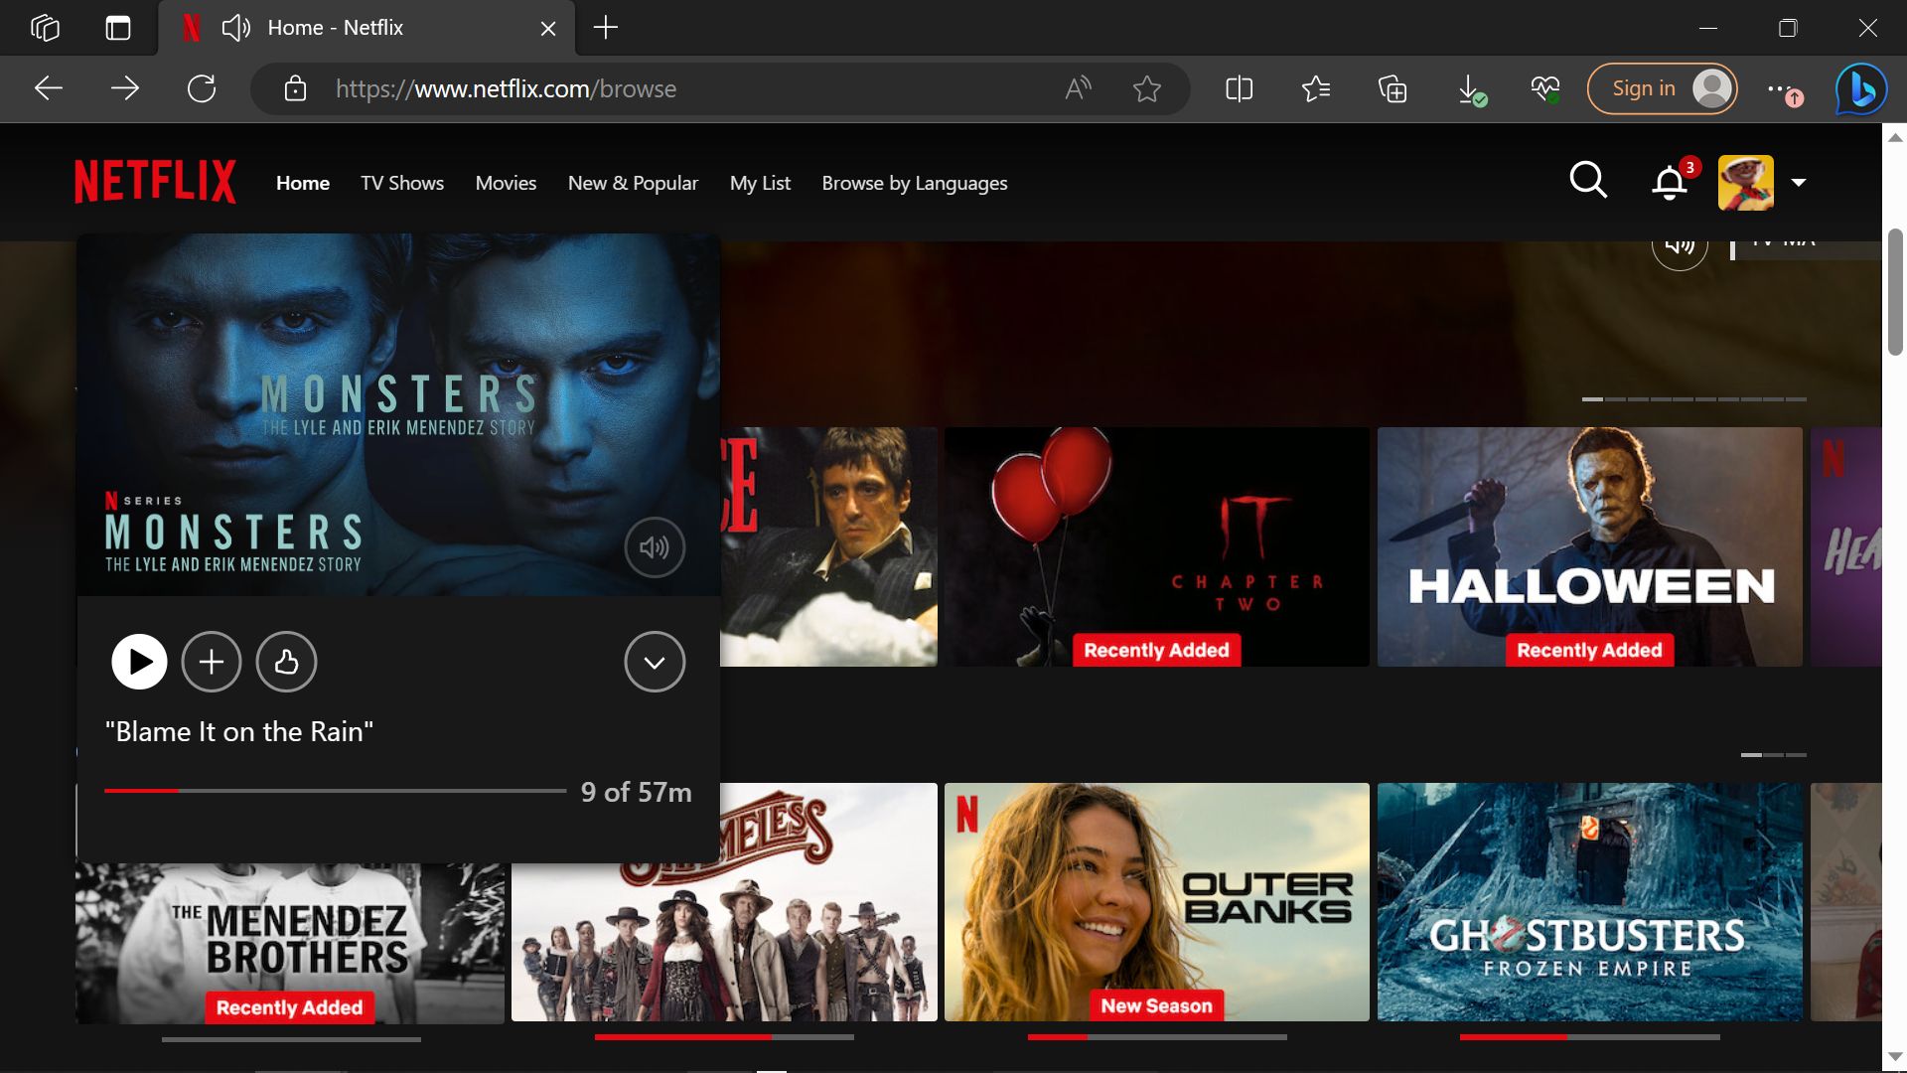Click the page vertical scrollbar thumb
Screen dimensions: 1907x1073
pyautogui.click(x=1895, y=292)
